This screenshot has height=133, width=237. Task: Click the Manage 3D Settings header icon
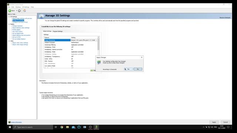tap(41, 16)
